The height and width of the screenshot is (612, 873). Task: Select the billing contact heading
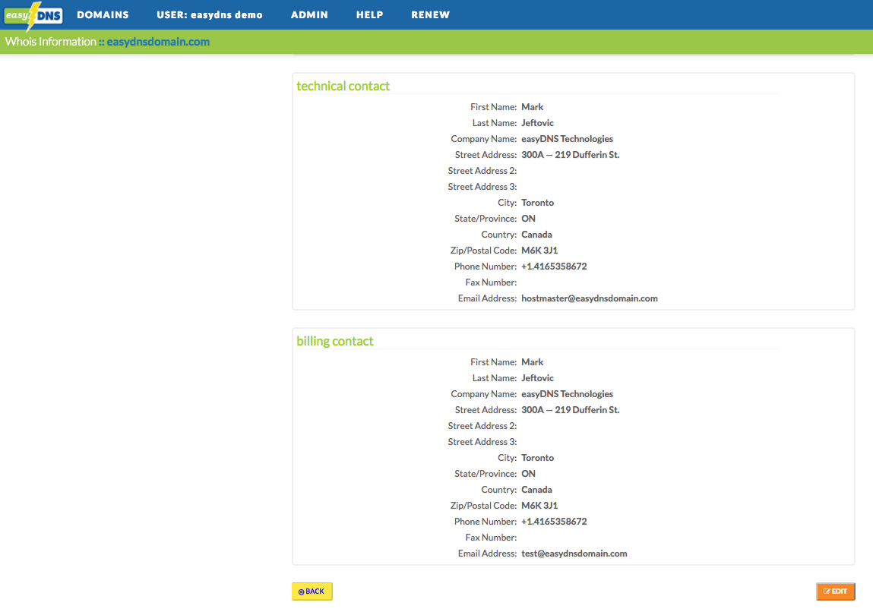334,341
